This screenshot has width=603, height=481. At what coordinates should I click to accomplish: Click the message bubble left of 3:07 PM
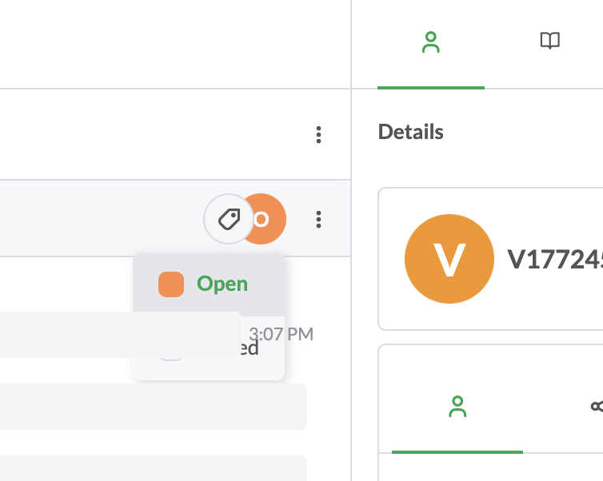120,335
